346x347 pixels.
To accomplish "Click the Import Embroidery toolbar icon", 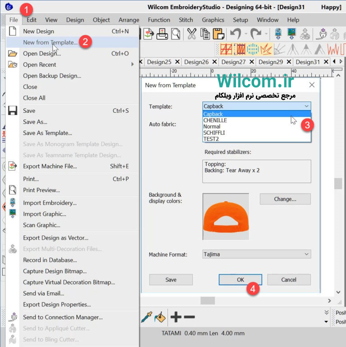I will 278,34.
